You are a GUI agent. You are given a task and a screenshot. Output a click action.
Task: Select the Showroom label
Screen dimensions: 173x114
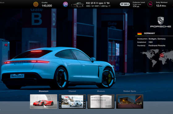coord(44,91)
